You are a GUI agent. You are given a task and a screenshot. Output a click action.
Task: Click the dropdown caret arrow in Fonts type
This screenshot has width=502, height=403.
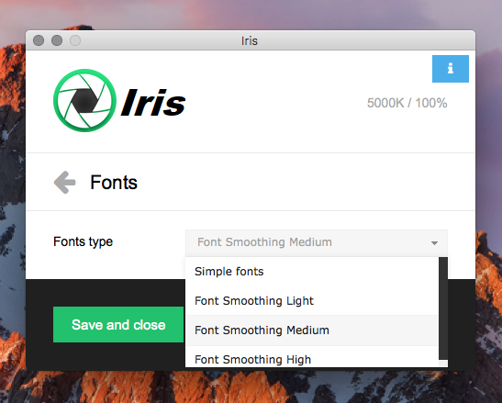point(434,243)
